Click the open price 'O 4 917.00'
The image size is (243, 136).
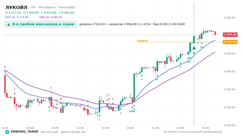click(13, 12)
